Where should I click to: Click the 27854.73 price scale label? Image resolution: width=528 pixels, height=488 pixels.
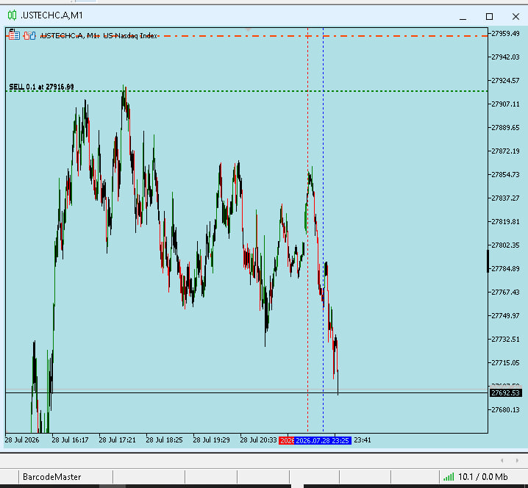(x=505, y=175)
